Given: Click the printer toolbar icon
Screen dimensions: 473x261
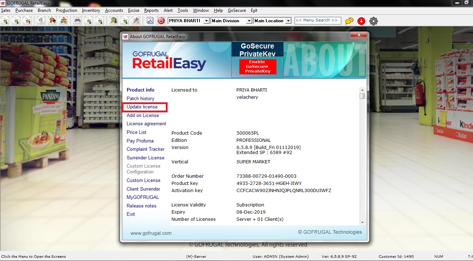Looking at the screenshot, I should (x=78, y=20).
